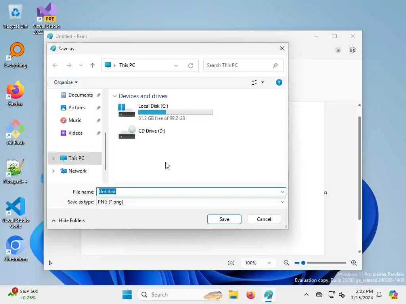Open the view options dropdown arrow

(x=262, y=82)
